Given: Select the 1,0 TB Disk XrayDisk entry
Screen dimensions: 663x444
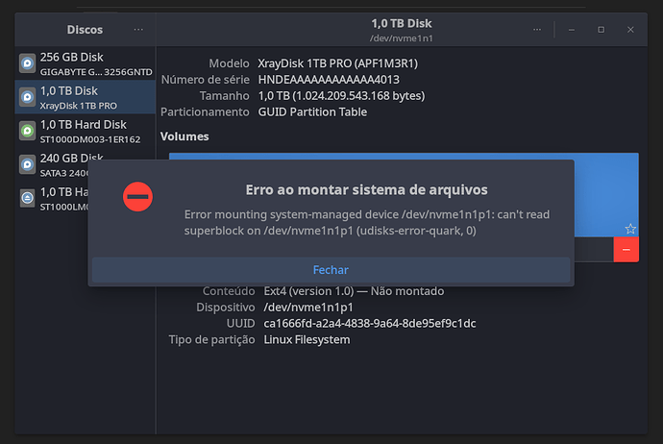Looking at the screenshot, I should pos(86,97).
